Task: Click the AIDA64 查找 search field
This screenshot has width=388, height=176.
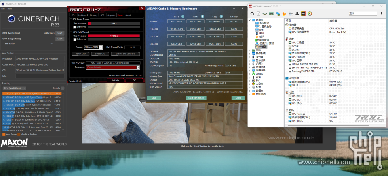Action: click(363, 13)
